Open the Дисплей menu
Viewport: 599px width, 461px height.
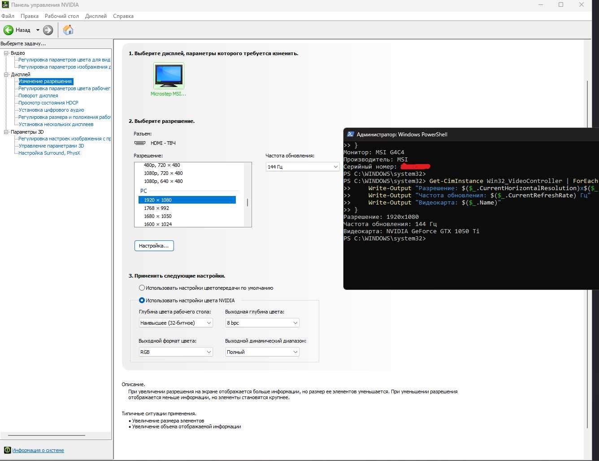[96, 16]
